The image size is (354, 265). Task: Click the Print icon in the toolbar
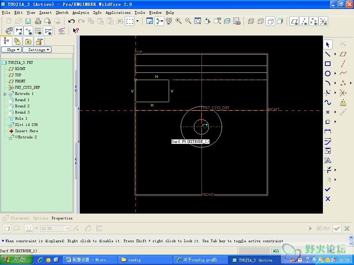(38, 21)
